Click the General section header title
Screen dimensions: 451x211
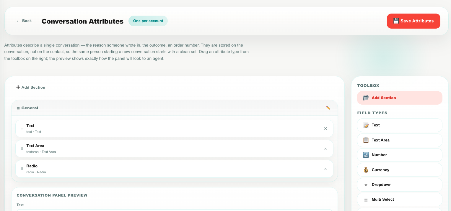[30, 108]
